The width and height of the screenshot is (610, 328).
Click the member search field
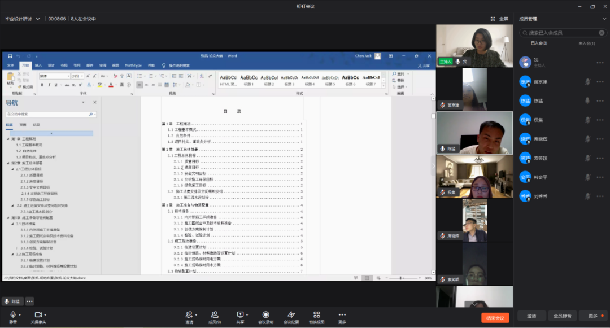click(562, 33)
